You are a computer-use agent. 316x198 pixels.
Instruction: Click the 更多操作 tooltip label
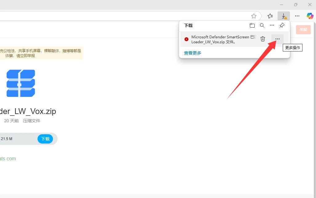point(292,48)
